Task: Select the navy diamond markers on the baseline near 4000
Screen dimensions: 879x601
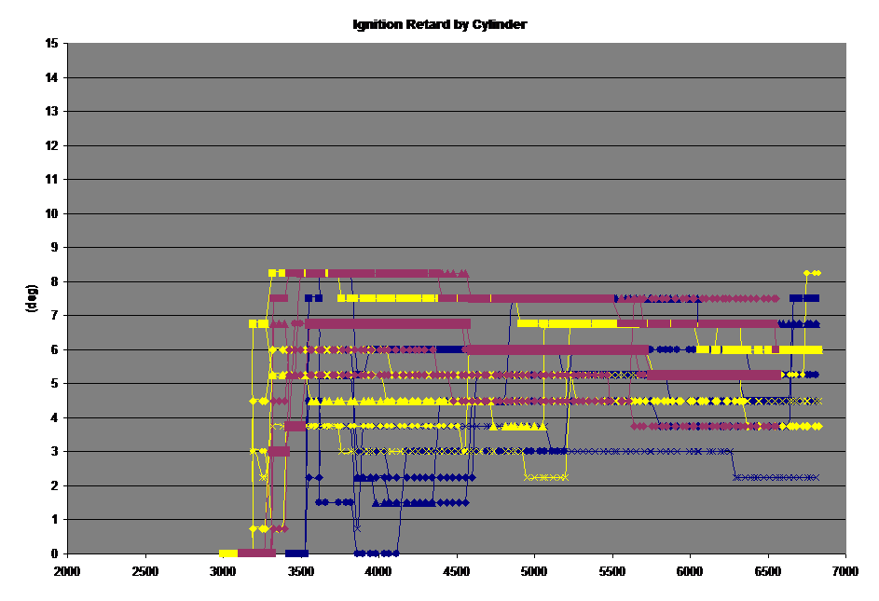Action: click(x=377, y=553)
